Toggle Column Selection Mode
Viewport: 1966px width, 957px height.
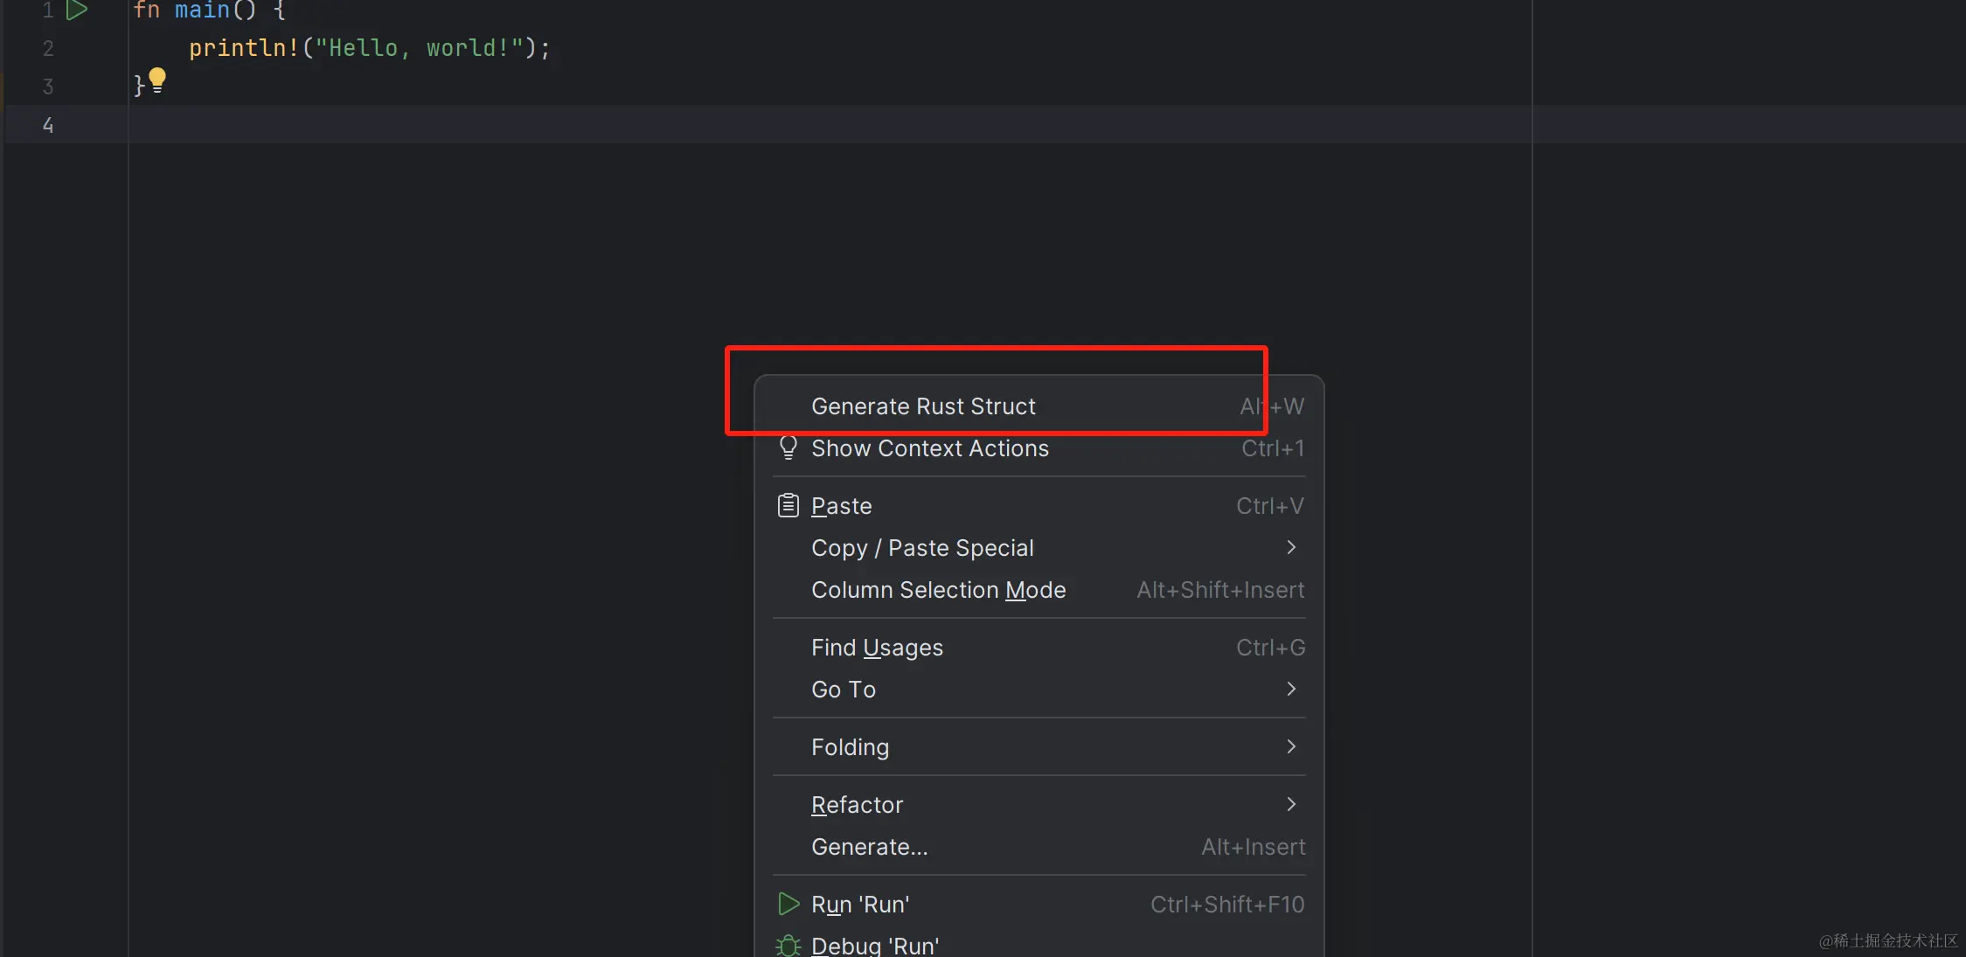coord(938,590)
